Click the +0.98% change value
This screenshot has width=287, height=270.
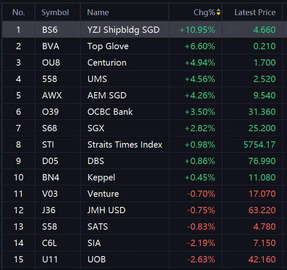point(200,145)
